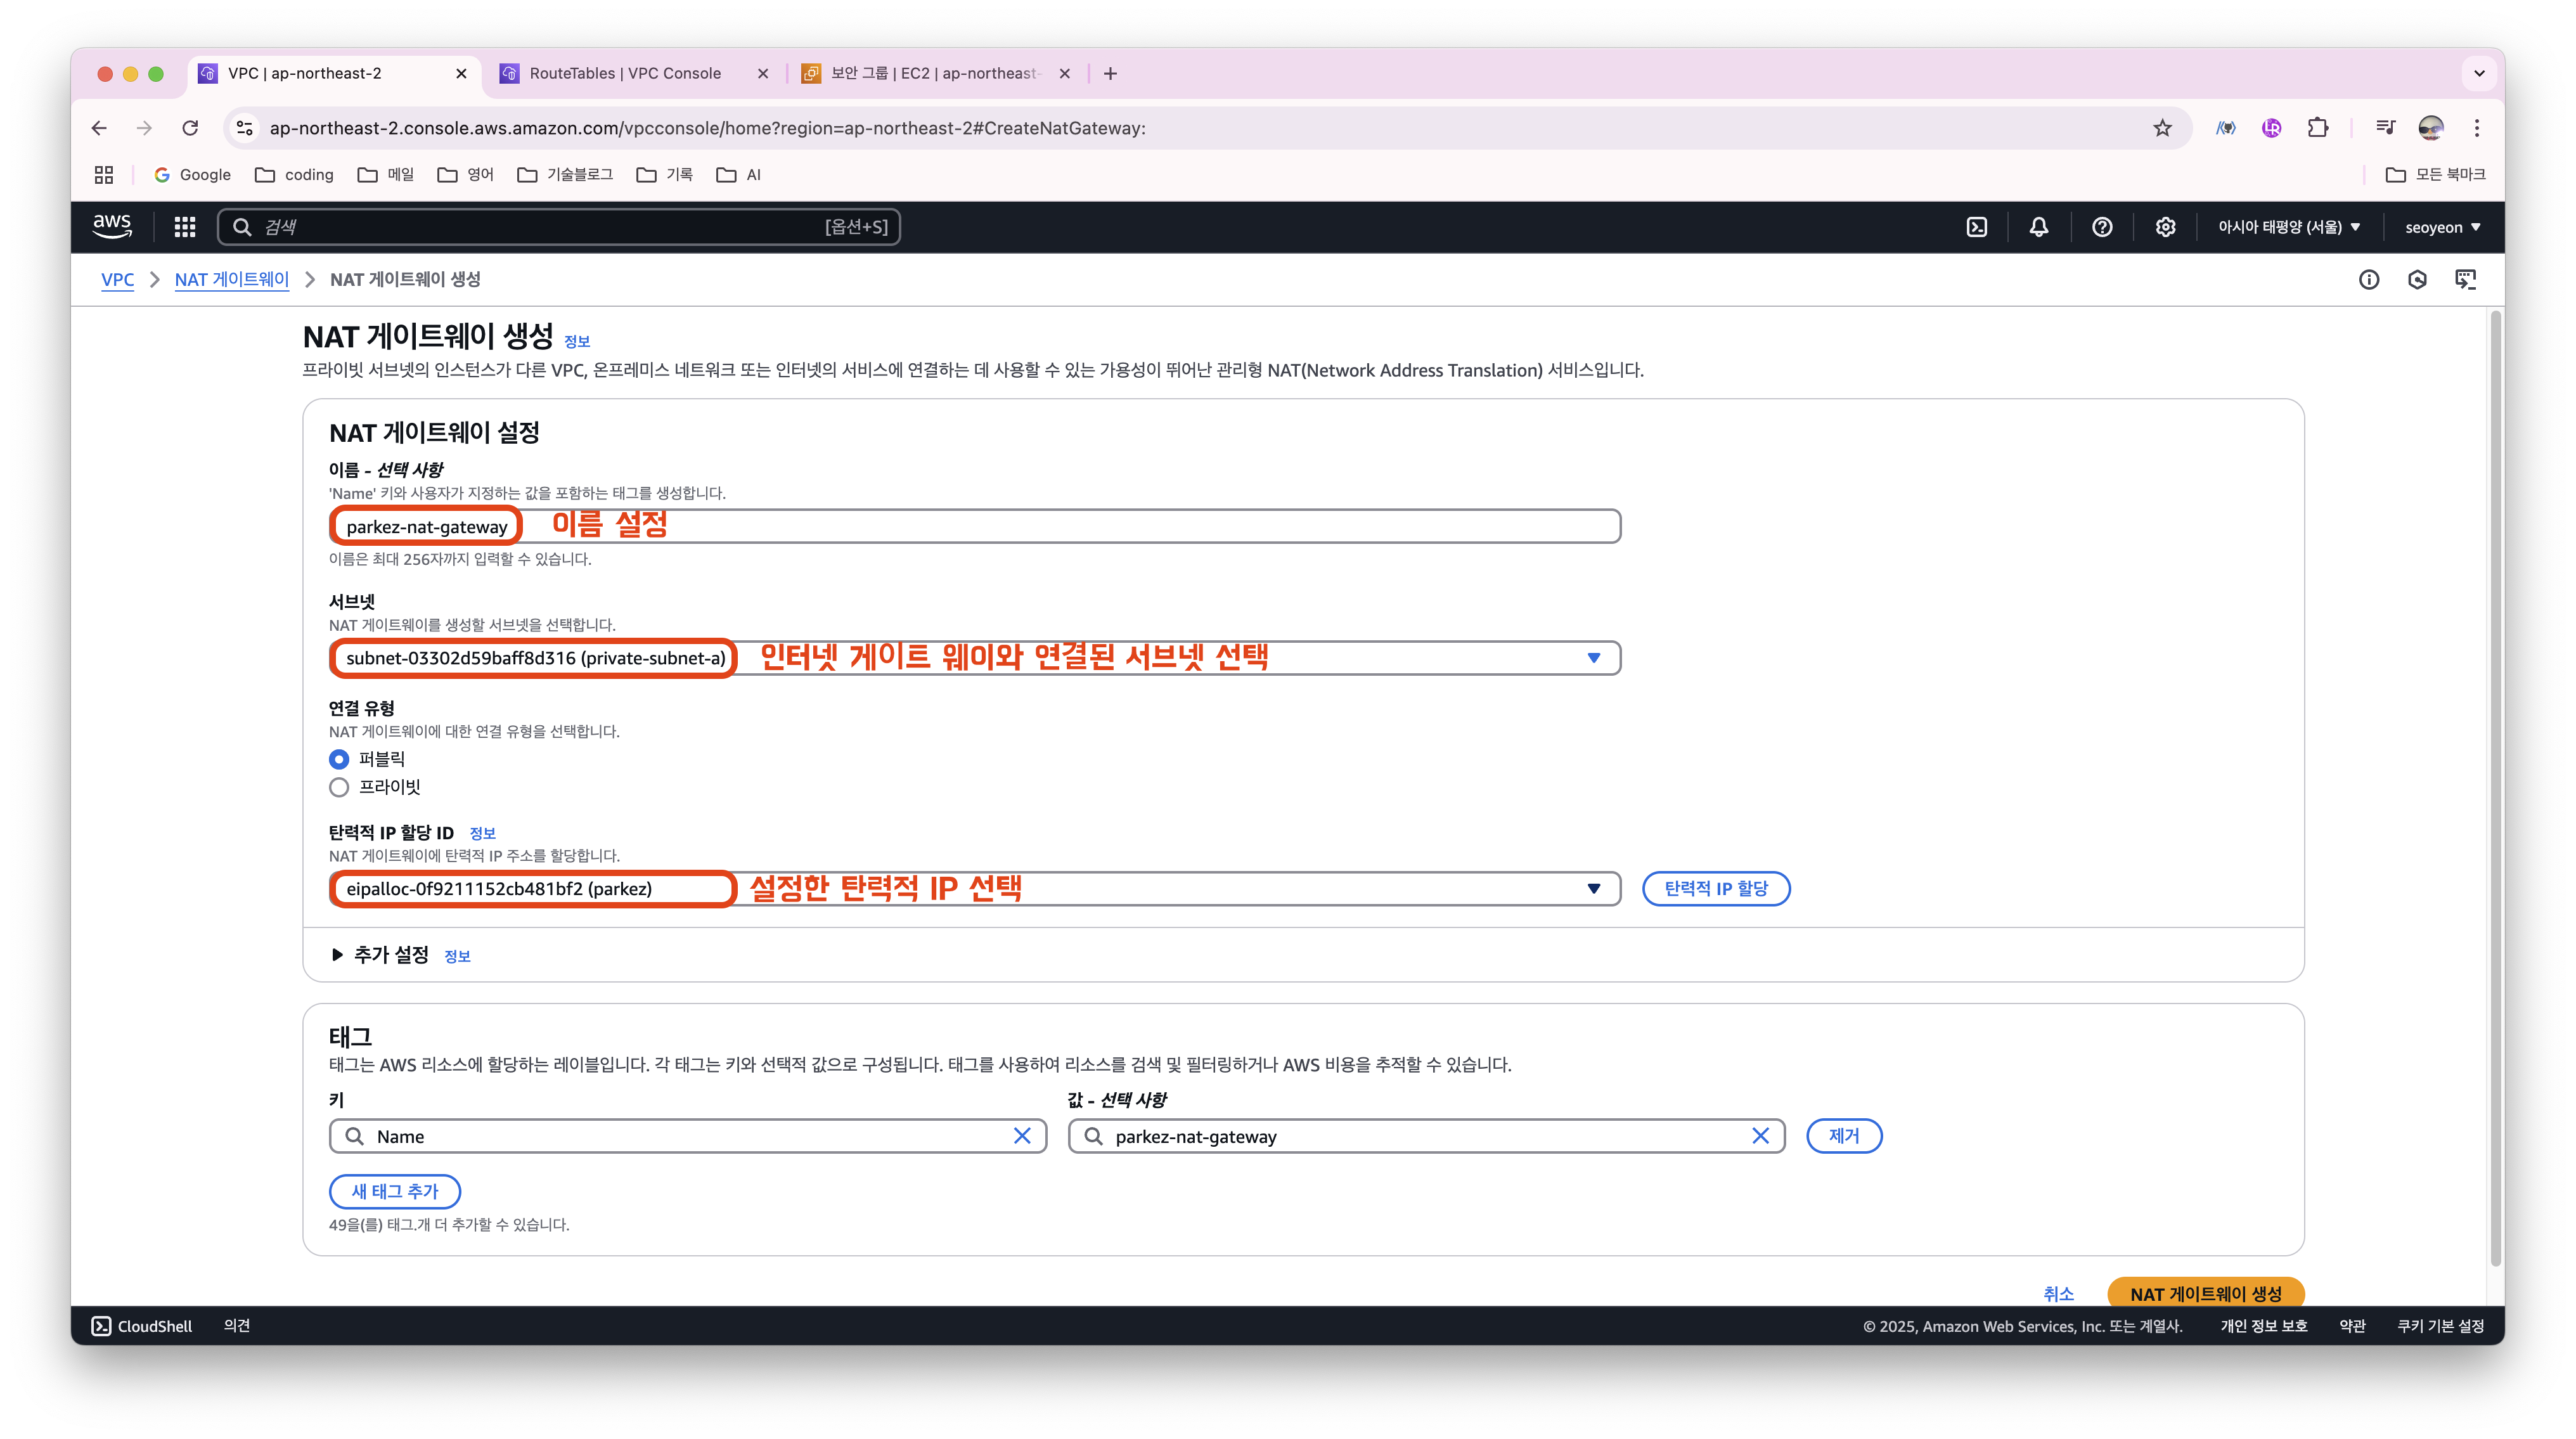The height and width of the screenshot is (1439, 2576).
Task: Clear the parkez-nat-gateway tag value
Action: [x=1760, y=1136]
